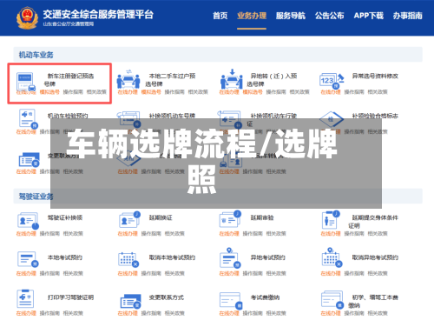
Task: Open 操作指南 under 初学、增驾工本费缴纳
Action: [354, 313]
